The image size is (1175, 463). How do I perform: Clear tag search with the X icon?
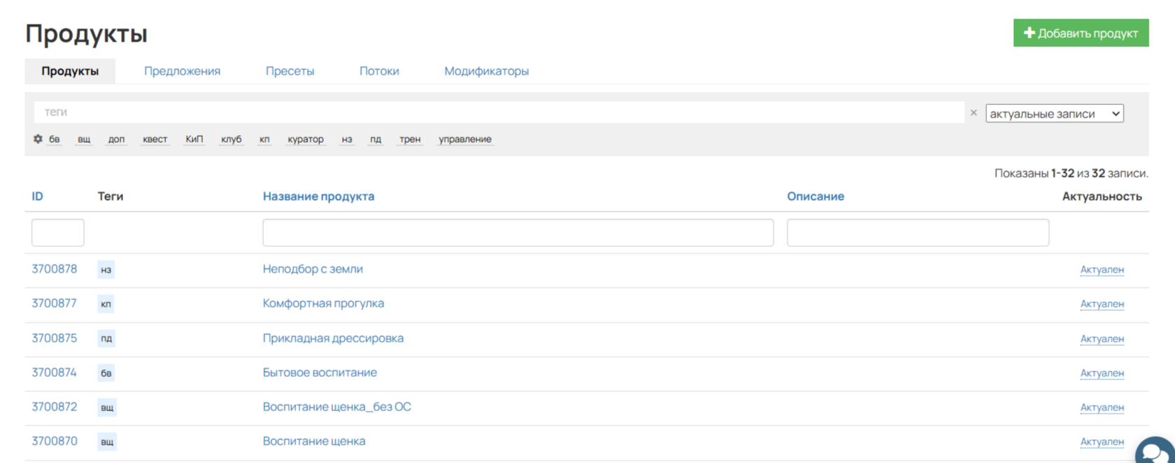[973, 113]
